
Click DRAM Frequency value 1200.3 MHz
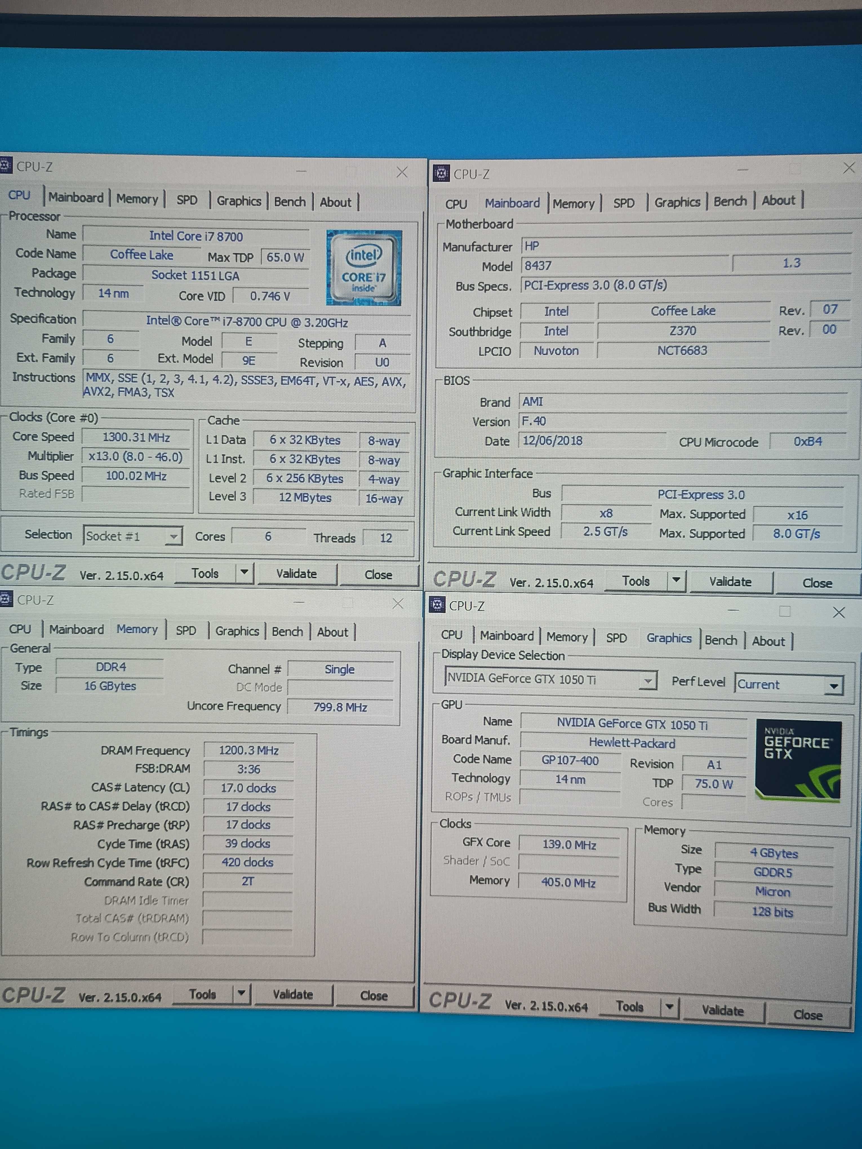pyautogui.click(x=249, y=750)
